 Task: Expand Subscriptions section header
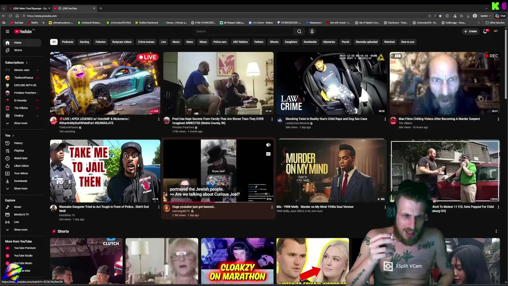point(16,62)
